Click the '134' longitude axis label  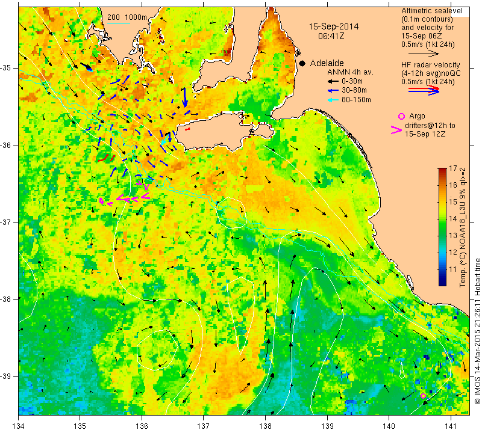click(19, 426)
